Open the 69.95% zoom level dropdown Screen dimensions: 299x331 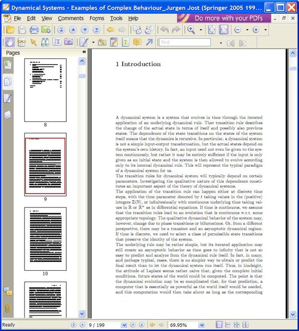point(202,325)
